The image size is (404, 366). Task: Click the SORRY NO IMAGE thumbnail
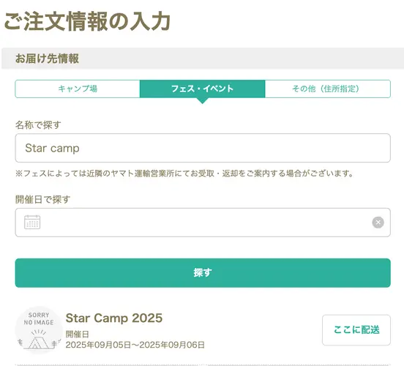[39, 330]
